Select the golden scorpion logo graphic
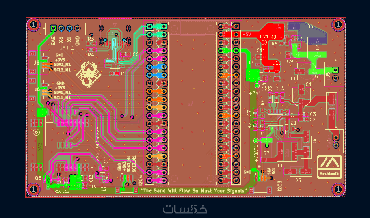Image resolution: width=370 pixels, height=218 pixels. coord(89,75)
